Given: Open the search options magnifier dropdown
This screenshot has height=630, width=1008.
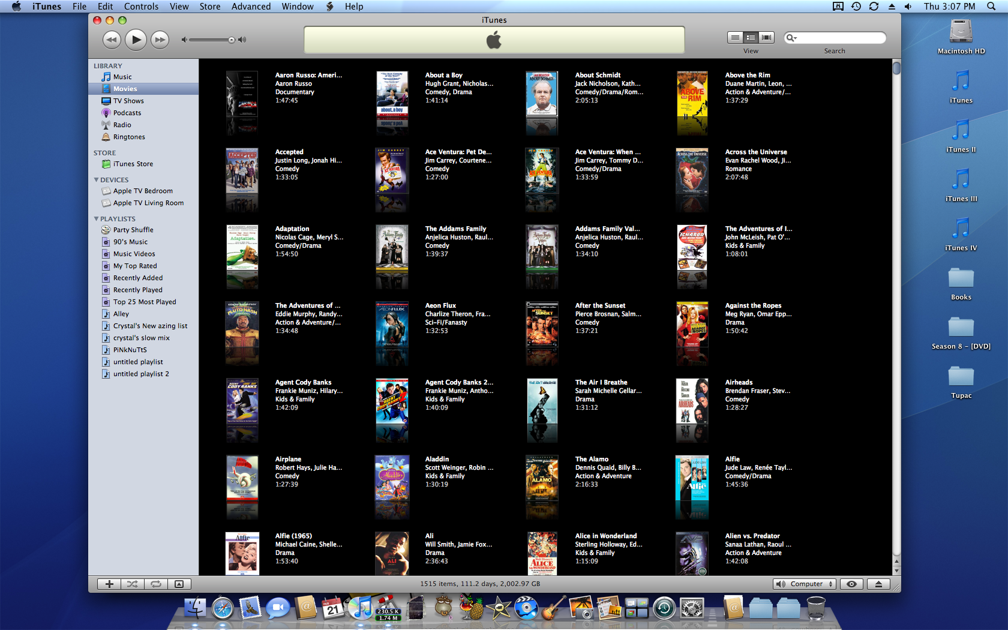Looking at the screenshot, I should [x=792, y=38].
